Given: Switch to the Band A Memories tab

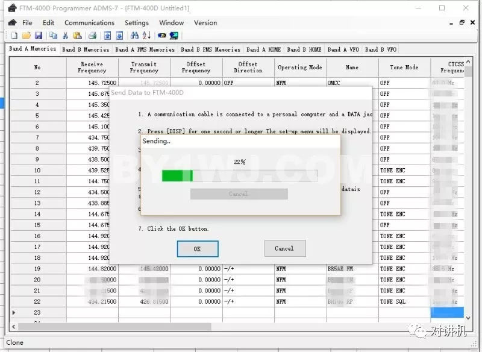Looking at the screenshot, I should (x=33, y=49).
